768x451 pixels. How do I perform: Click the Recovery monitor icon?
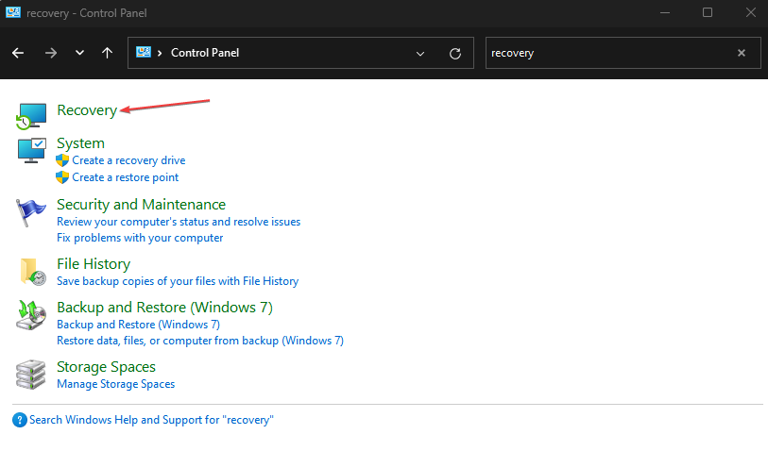pos(31,115)
